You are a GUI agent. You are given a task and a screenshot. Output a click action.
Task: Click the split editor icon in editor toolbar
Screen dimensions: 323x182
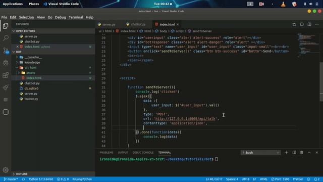point(309,24)
